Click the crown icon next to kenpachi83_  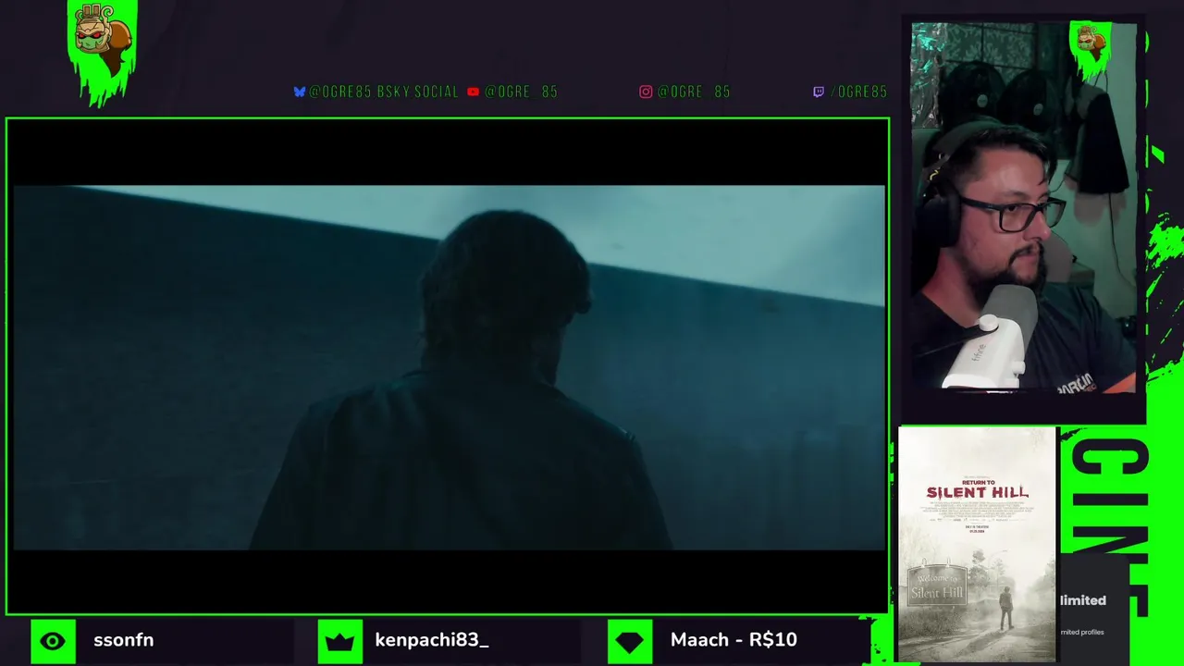click(x=340, y=641)
